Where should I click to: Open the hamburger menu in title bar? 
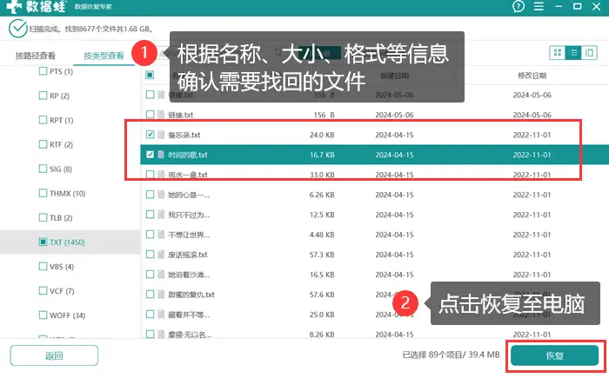pyautogui.click(x=539, y=6)
